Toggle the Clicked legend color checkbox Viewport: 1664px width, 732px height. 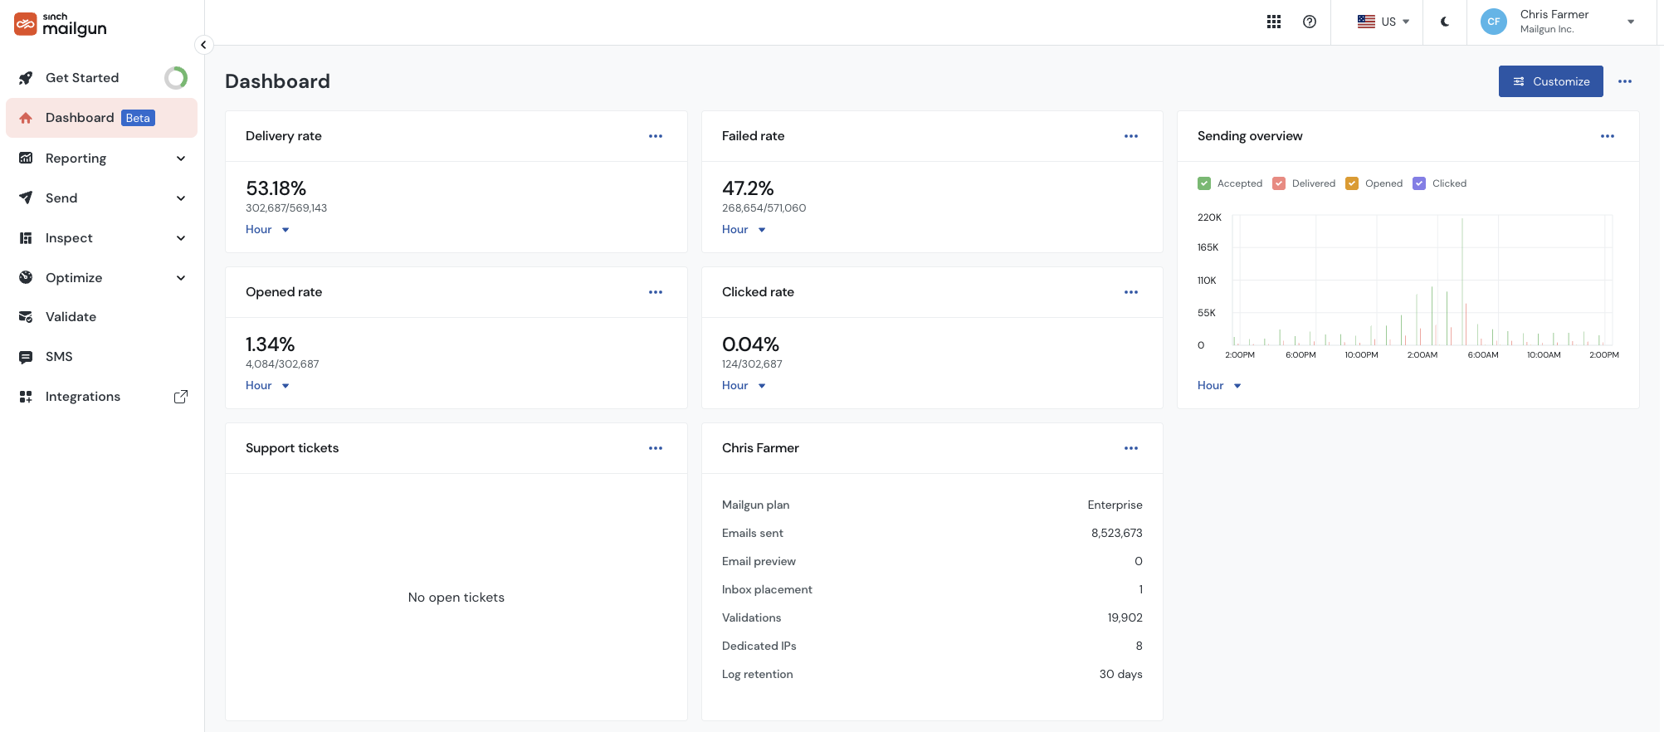1419,183
